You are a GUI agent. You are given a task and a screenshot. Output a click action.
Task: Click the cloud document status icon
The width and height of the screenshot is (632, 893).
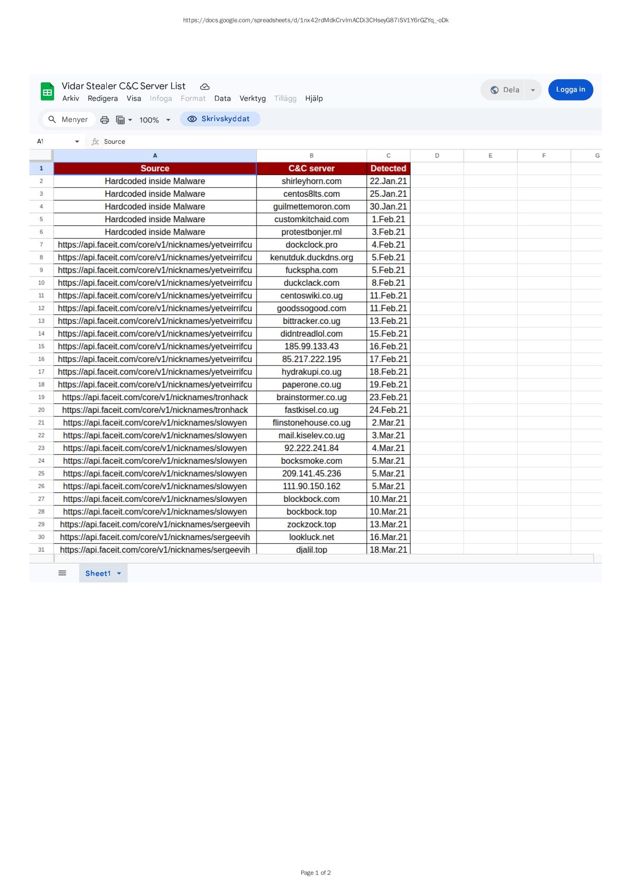(x=205, y=87)
